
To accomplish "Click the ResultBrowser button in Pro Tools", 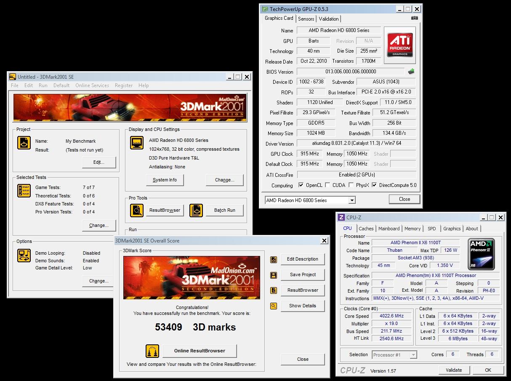I will (x=165, y=210).
